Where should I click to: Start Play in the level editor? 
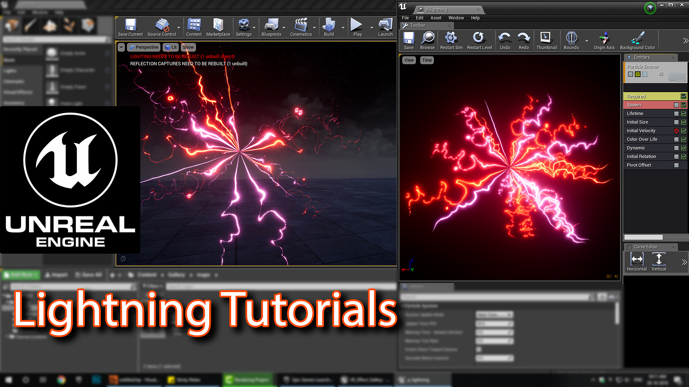pyautogui.click(x=357, y=27)
